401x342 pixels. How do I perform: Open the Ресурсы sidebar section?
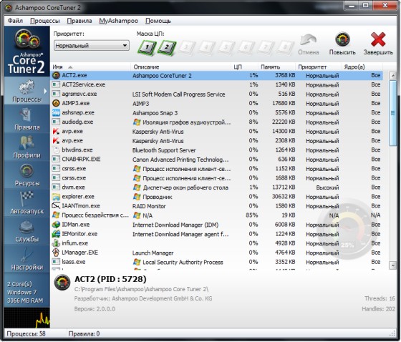(x=27, y=175)
